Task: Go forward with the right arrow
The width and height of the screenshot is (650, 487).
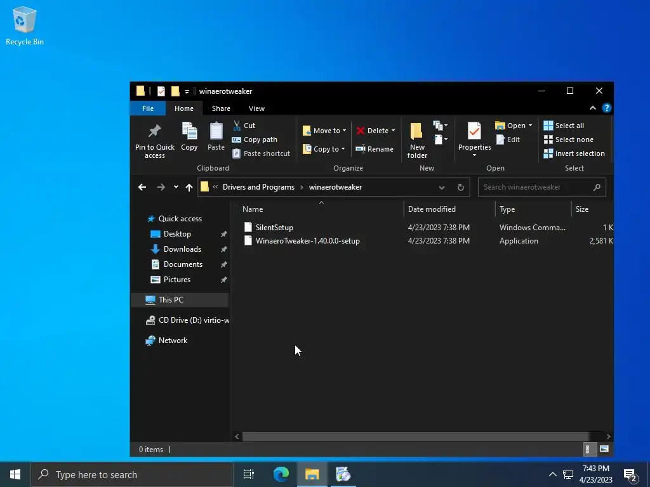Action: pyautogui.click(x=161, y=187)
